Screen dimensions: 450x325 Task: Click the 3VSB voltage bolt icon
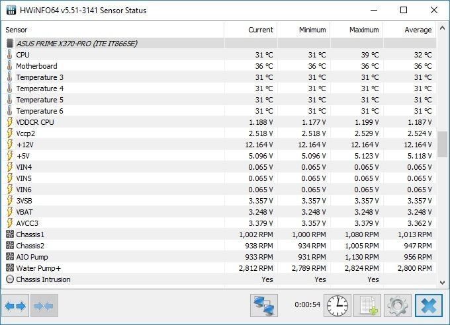click(x=10, y=200)
